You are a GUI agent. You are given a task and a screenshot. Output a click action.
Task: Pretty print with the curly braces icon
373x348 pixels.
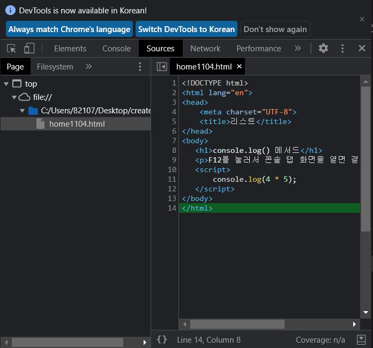[162, 339]
